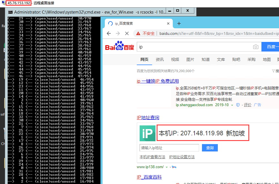This screenshot has height=184, width=279.
Task: Click the browser address bar showing baidu.com
Action: (198, 33)
